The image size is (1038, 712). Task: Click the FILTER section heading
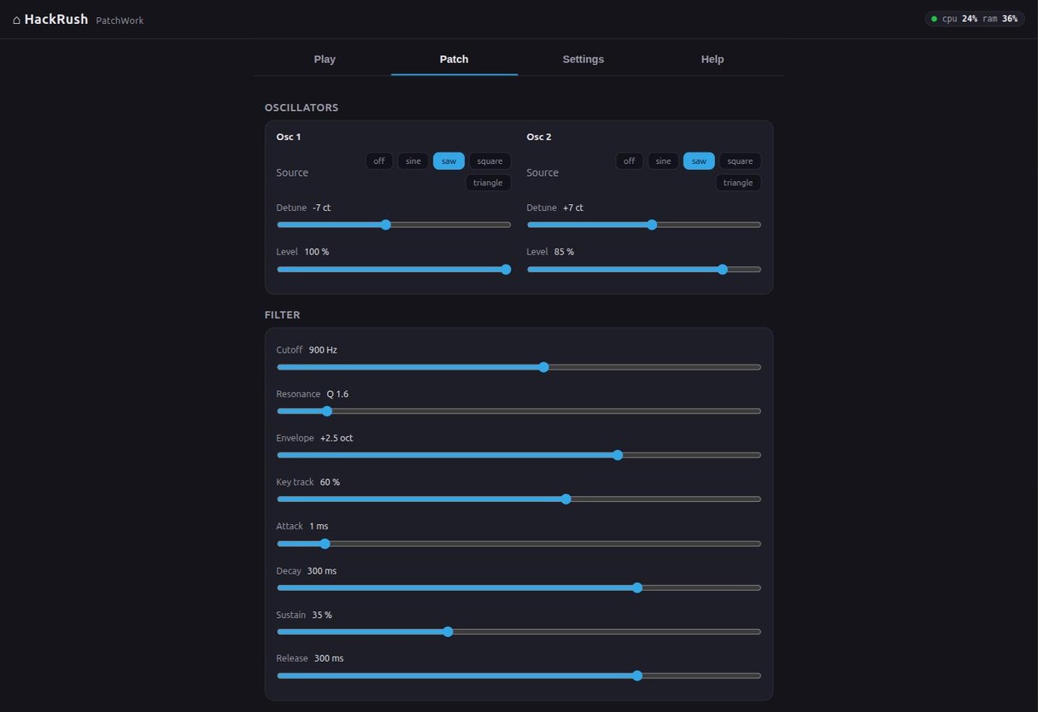click(x=283, y=315)
